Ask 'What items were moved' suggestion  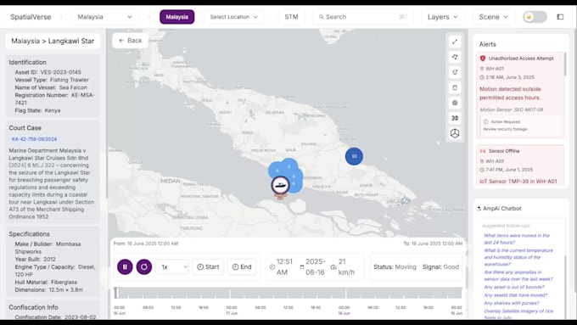[517, 239]
